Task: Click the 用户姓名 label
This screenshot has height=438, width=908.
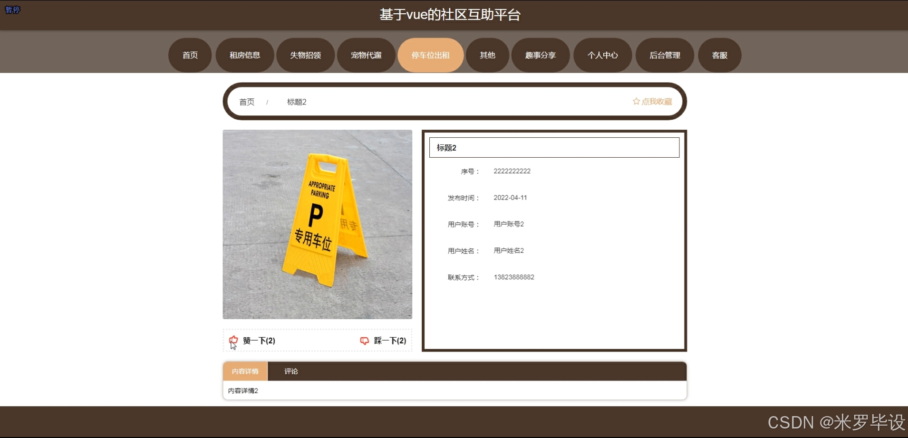Action: coord(464,251)
